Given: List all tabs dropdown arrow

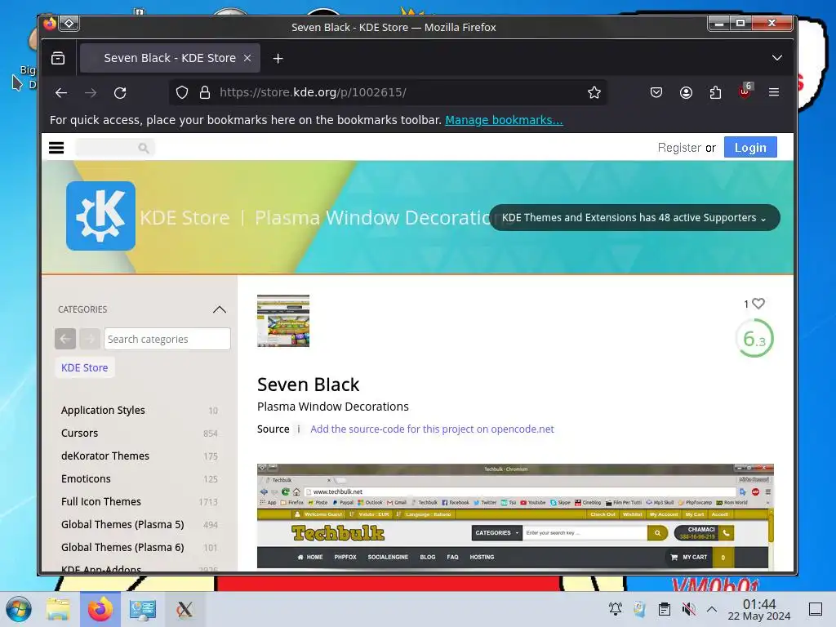Looking at the screenshot, I should pyautogui.click(x=777, y=58).
